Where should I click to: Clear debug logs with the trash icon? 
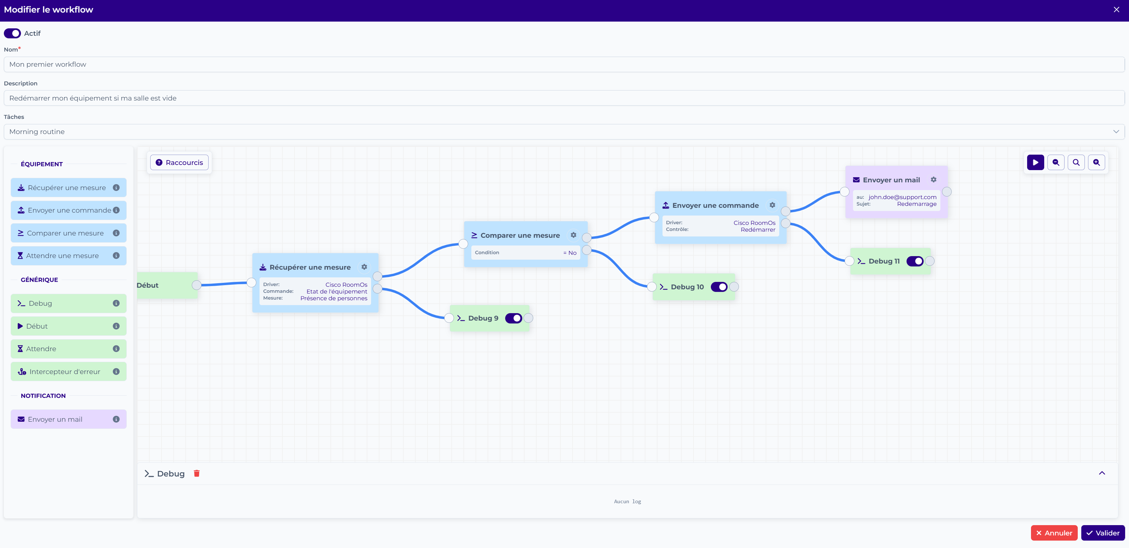click(197, 474)
